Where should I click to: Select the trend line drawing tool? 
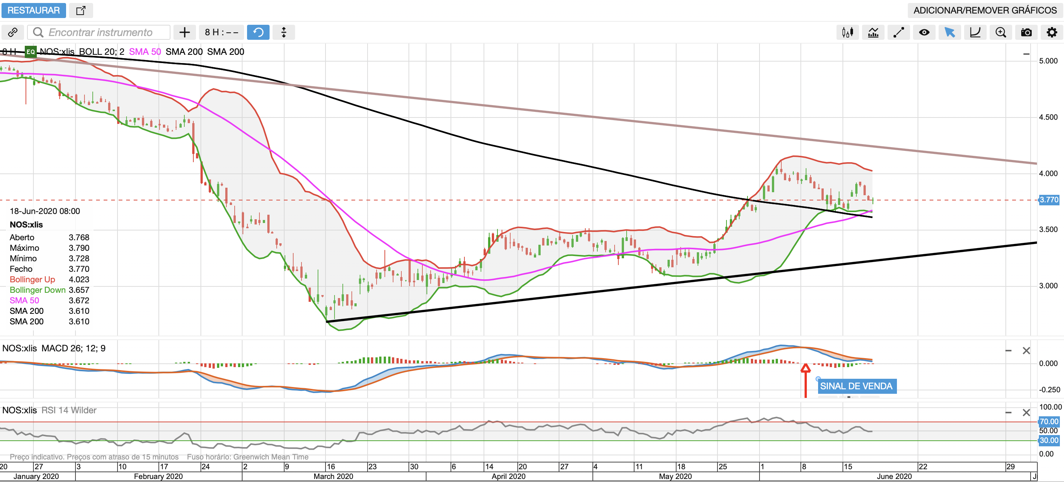[898, 32]
